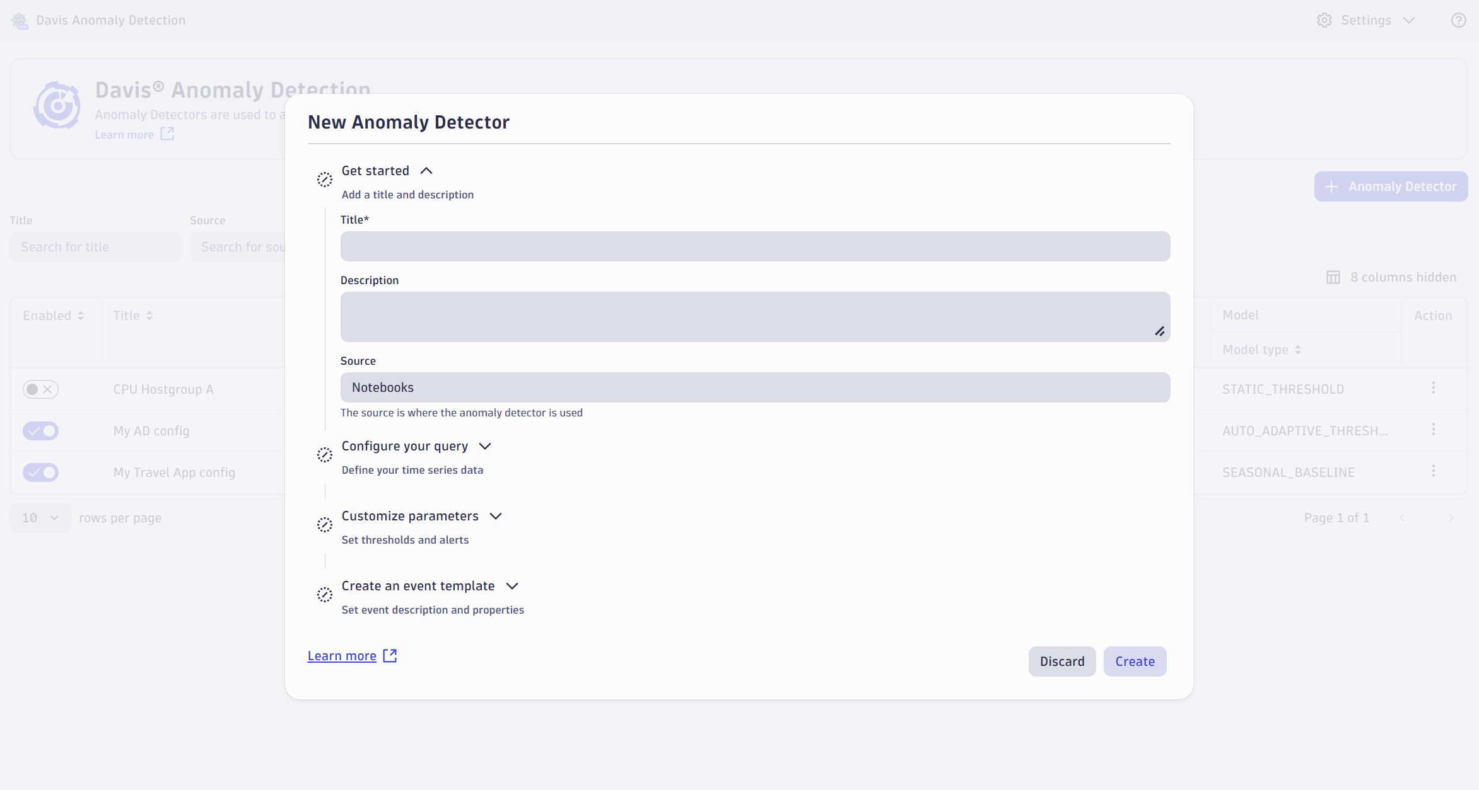The image size is (1479, 790).
Task: Collapse the Get started section
Action: point(426,170)
